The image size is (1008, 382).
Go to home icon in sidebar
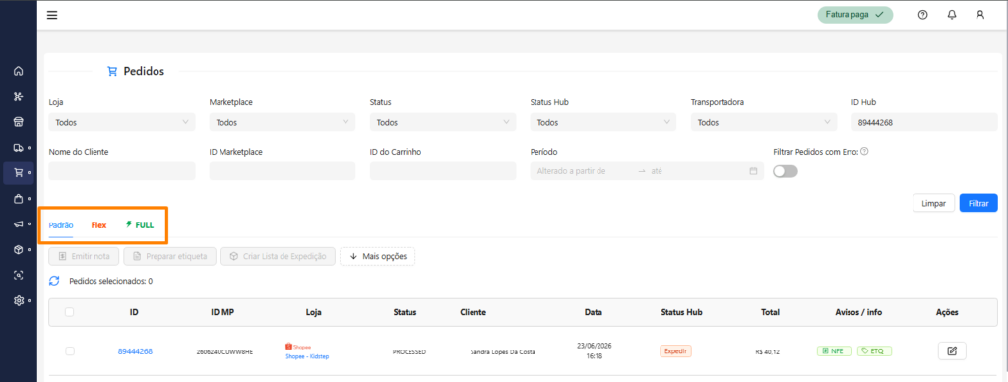(x=18, y=72)
